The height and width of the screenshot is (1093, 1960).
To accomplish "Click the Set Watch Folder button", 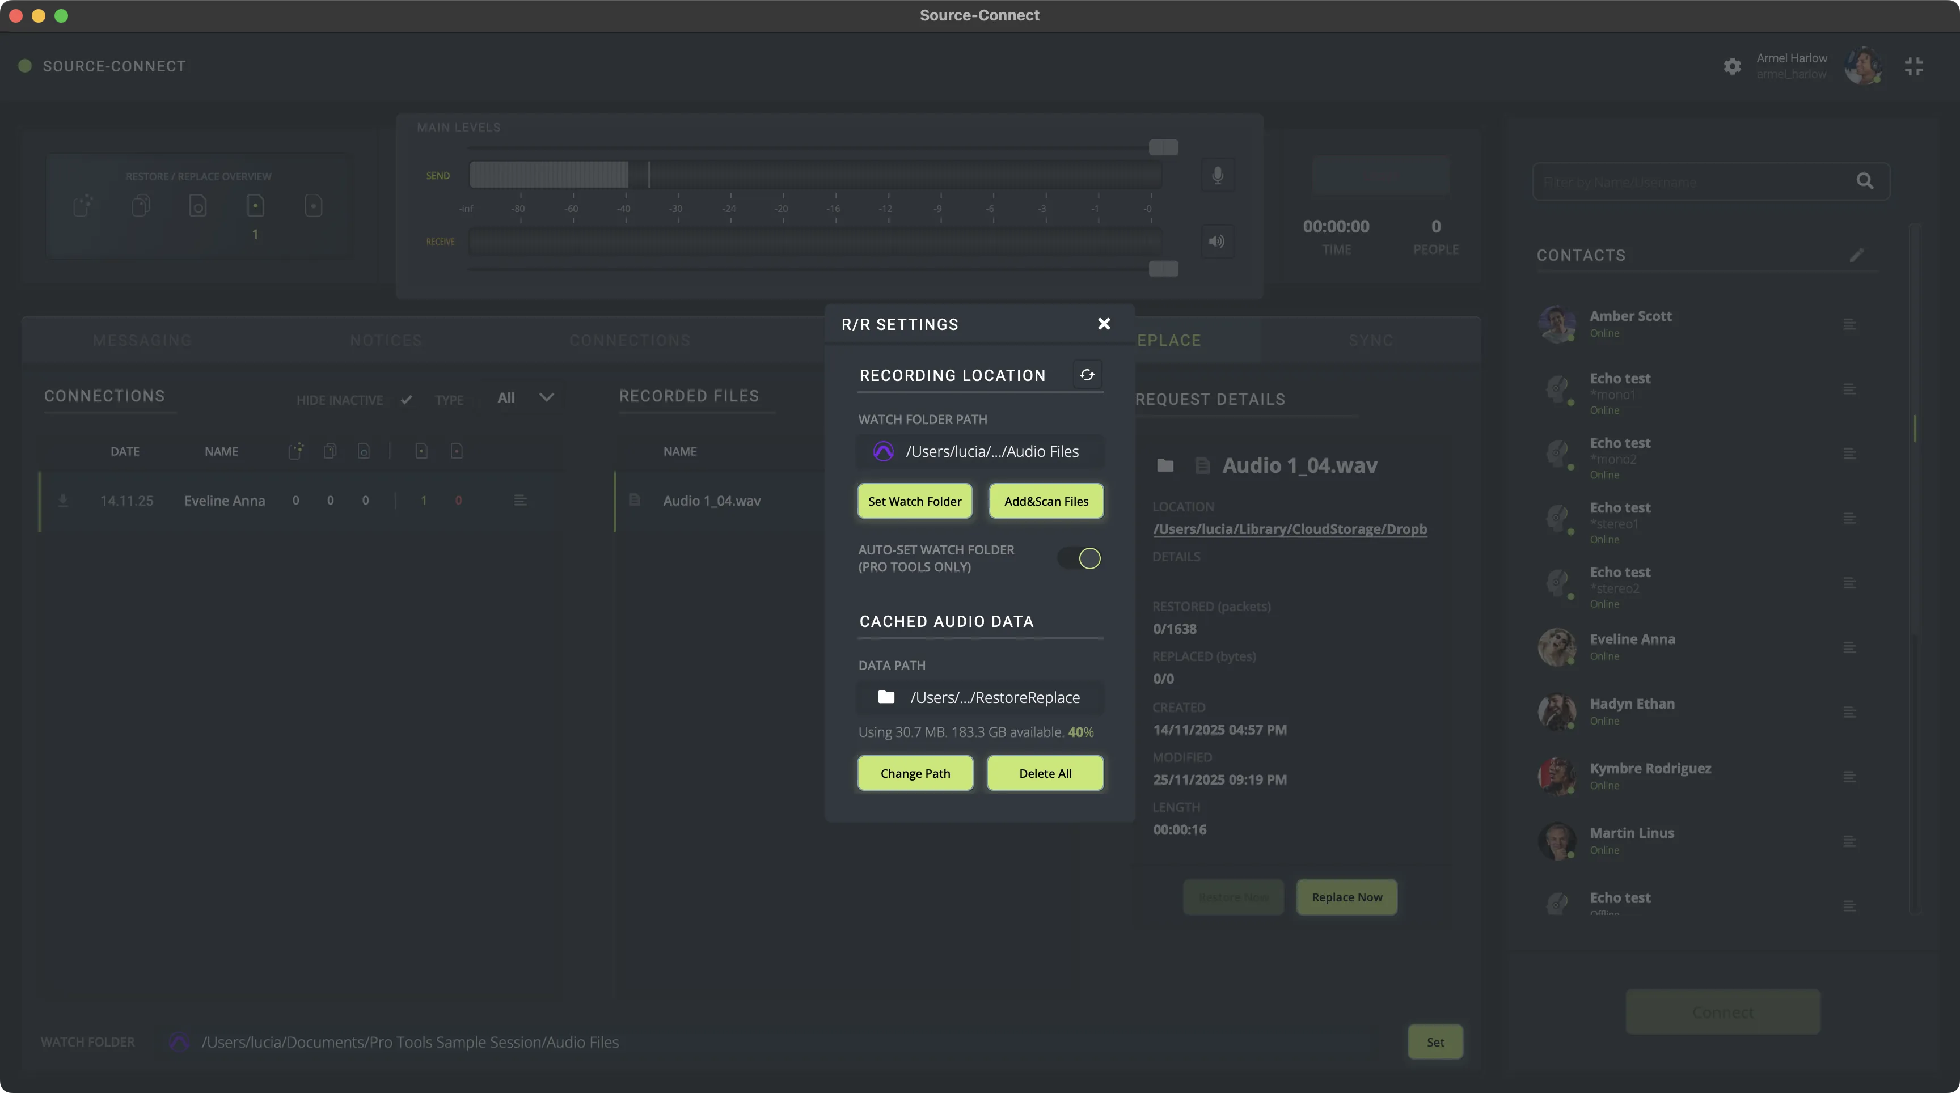I will [915, 501].
